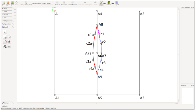Click the Zoom out toolbar icon
Screen dimensions: 195x110
point(64,3)
